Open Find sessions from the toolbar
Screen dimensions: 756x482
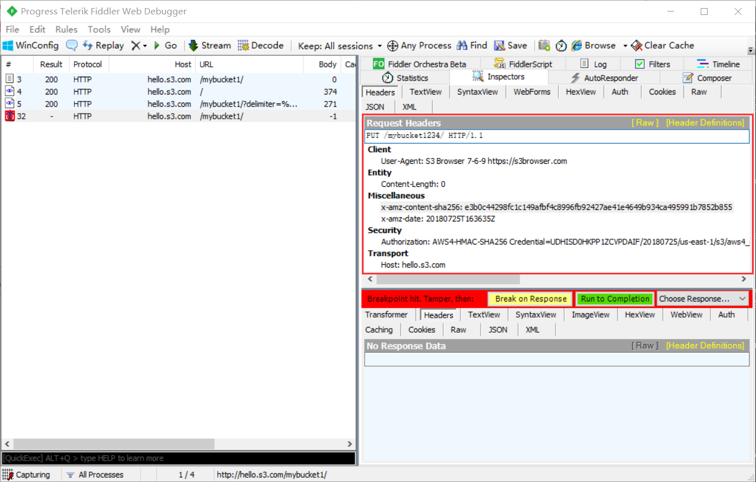[472, 46]
